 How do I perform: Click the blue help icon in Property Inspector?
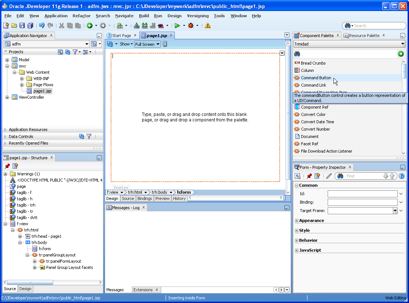click(402, 176)
